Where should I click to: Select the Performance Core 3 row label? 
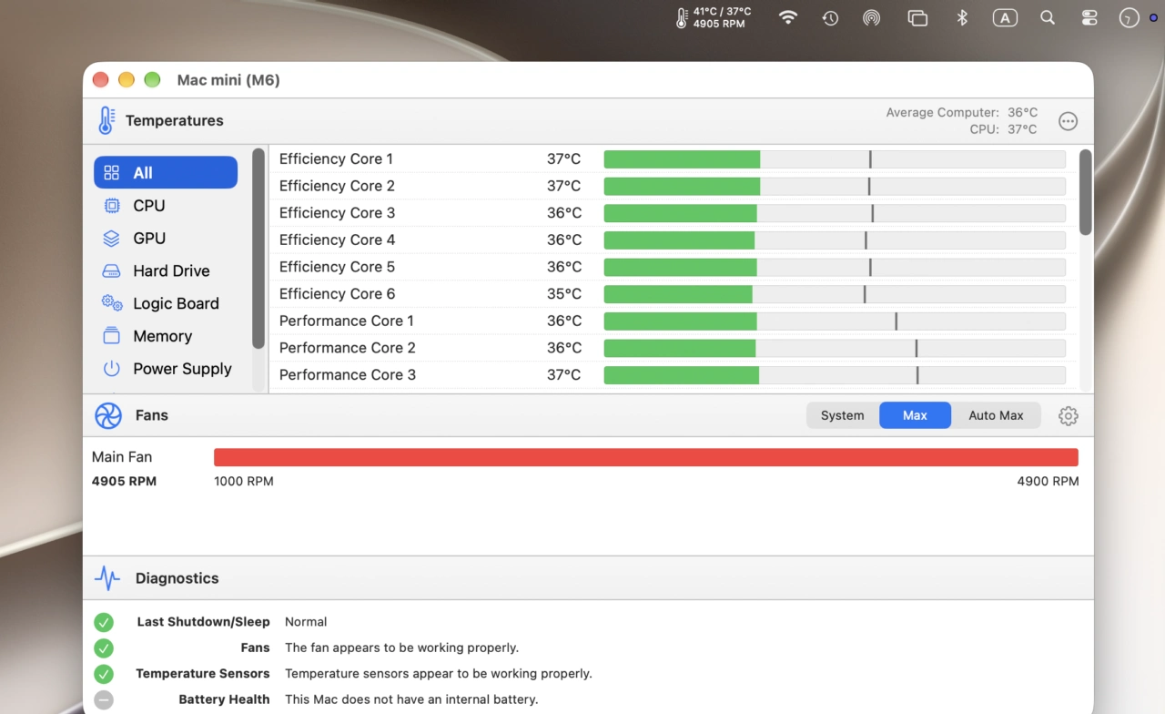(x=348, y=374)
